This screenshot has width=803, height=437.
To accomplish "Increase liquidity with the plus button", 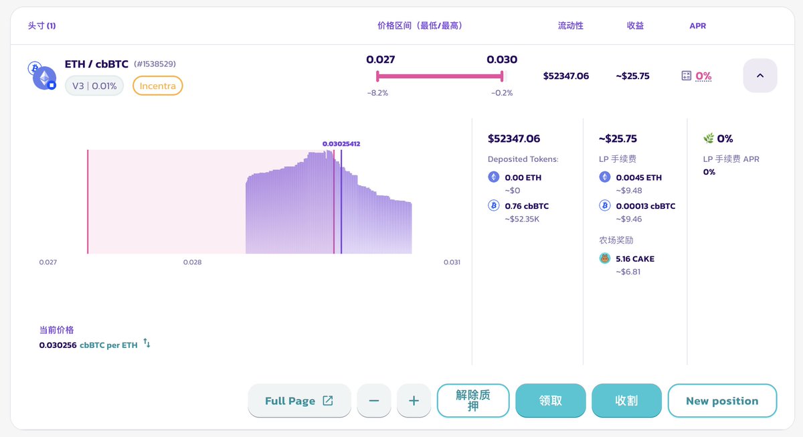I will [414, 401].
